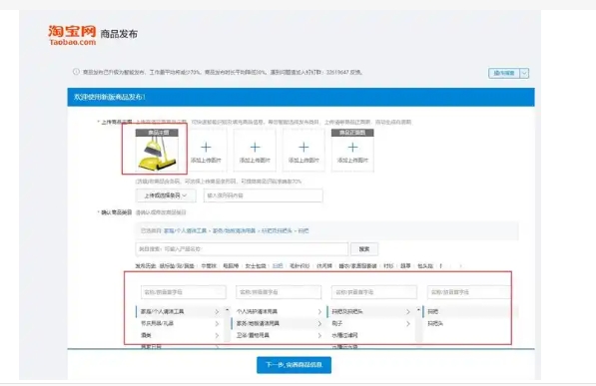Screen dimensions: 596x386
Task: Click the 搜索 button next to category search
Action: tap(364, 249)
